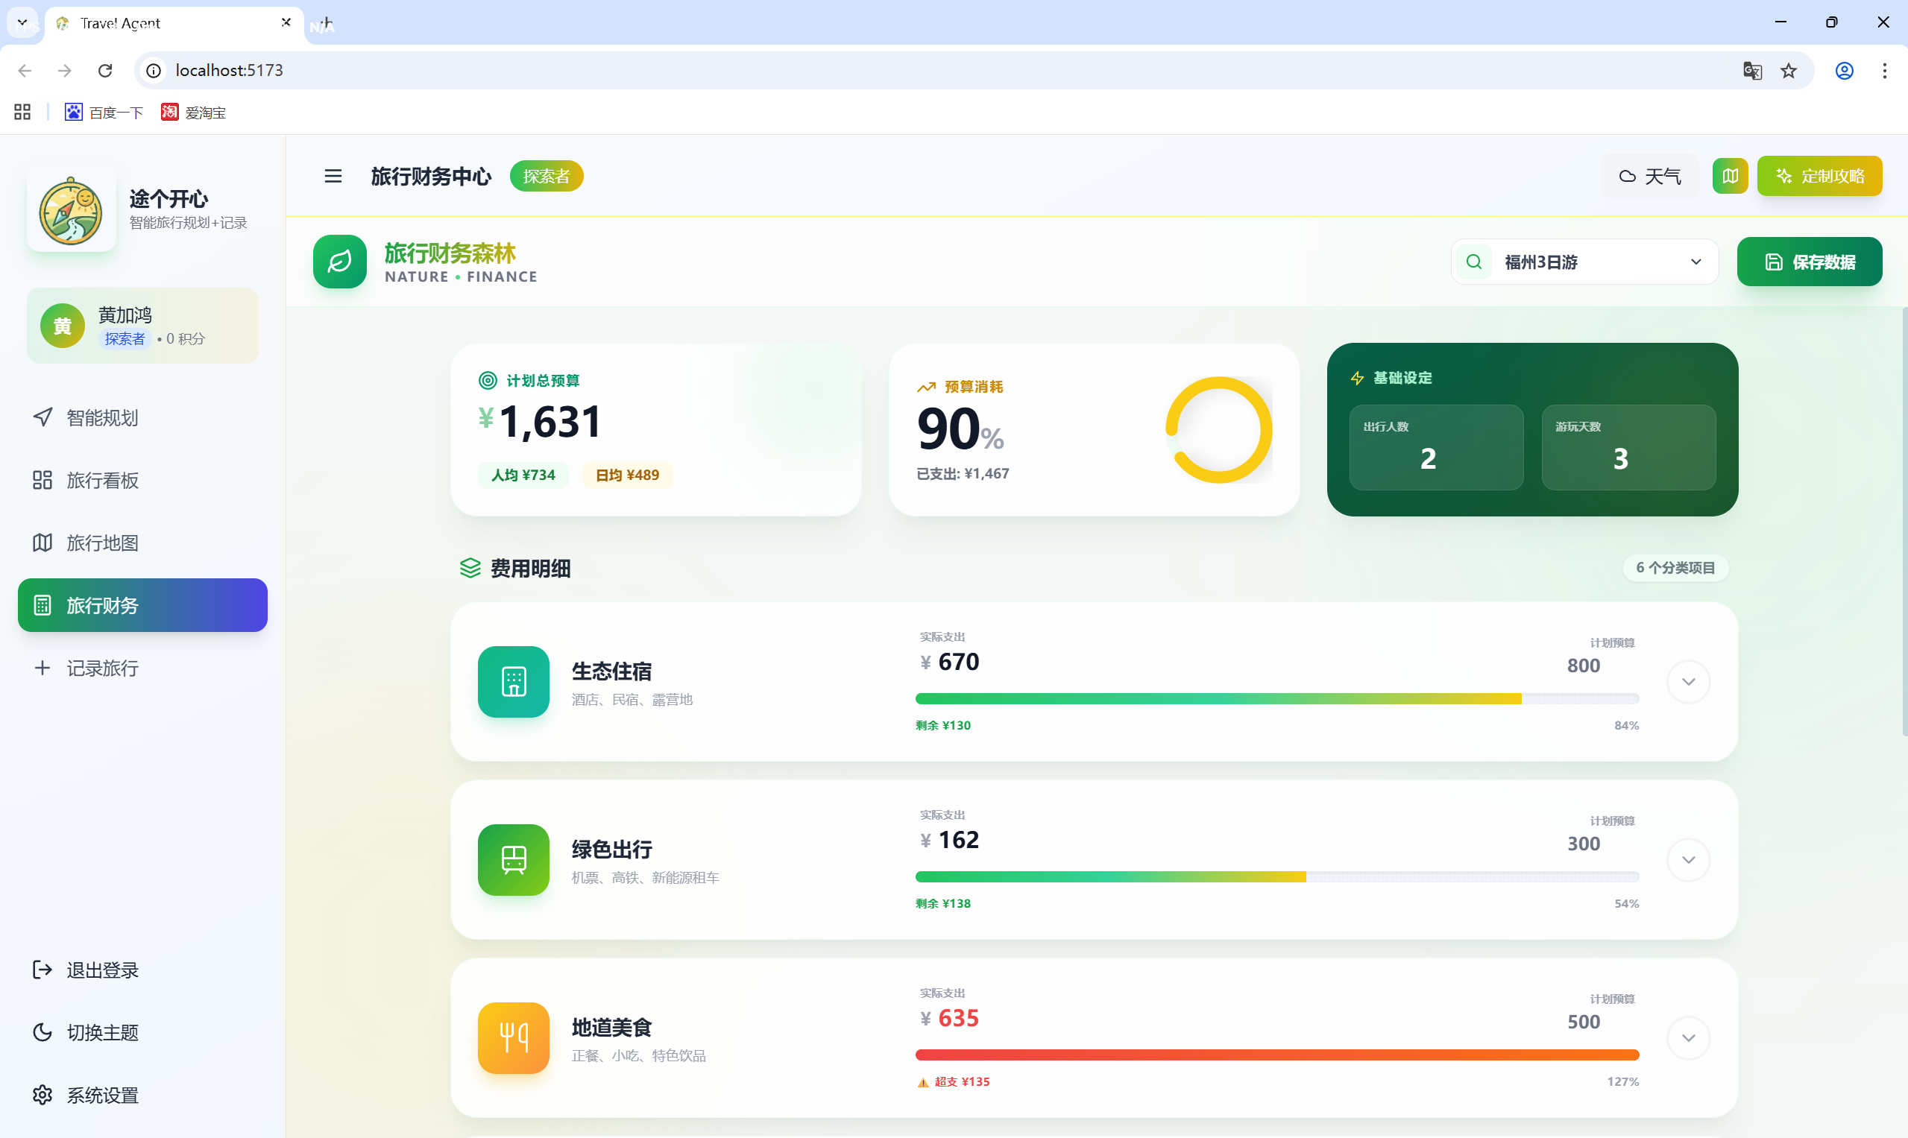Click the 爱淘宝 bookmark in bookmarks bar
This screenshot has width=1908, height=1138.
coord(205,112)
